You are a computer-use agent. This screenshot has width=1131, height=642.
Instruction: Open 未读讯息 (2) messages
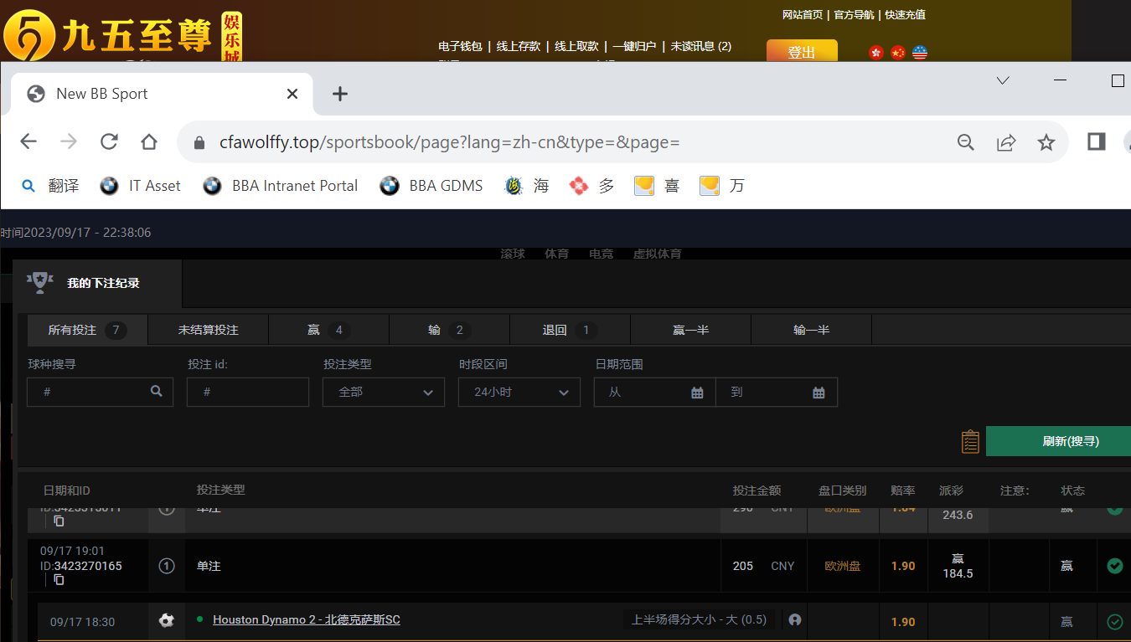701,46
